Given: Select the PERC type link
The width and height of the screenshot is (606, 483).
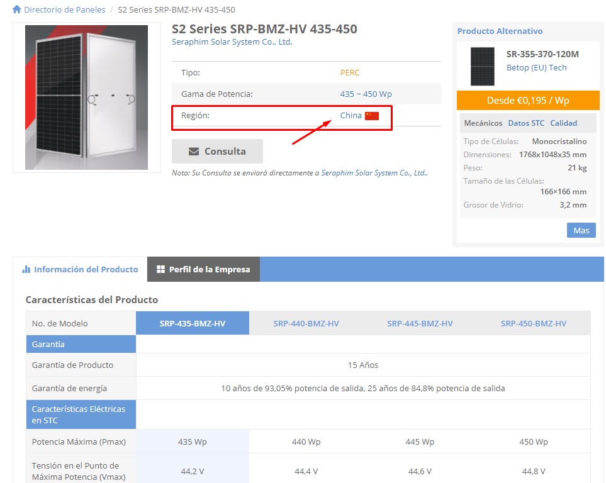Looking at the screenshot, I should 350,73.
